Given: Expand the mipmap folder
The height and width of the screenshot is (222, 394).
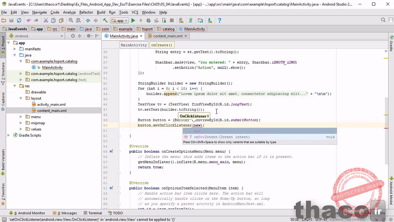Looking at the screenshot, I should click(x=20, y=123).
